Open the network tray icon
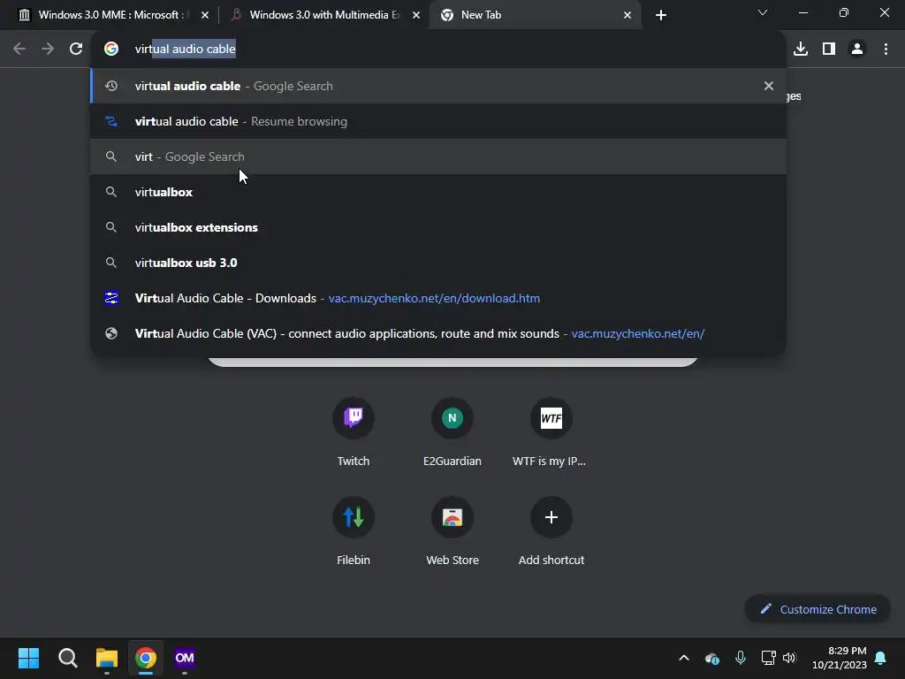This screenshot has height=679, width=905. [768, 658]
